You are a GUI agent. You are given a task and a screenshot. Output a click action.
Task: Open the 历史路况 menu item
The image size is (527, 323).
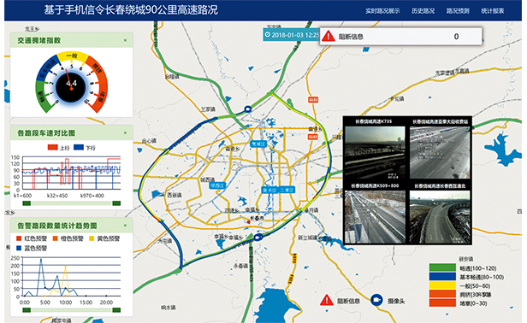pos(423,11)
